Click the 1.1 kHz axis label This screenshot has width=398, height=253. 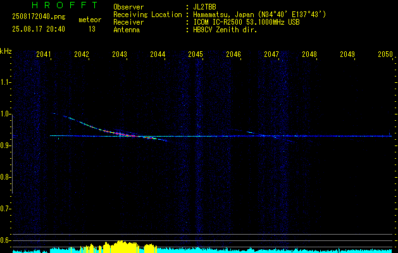6,82
